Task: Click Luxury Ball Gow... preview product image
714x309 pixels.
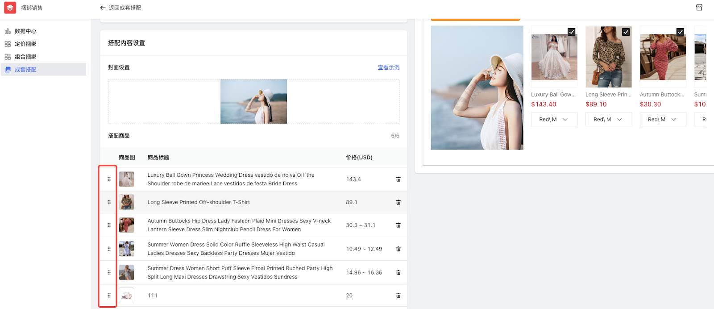Action: (554, 57)
